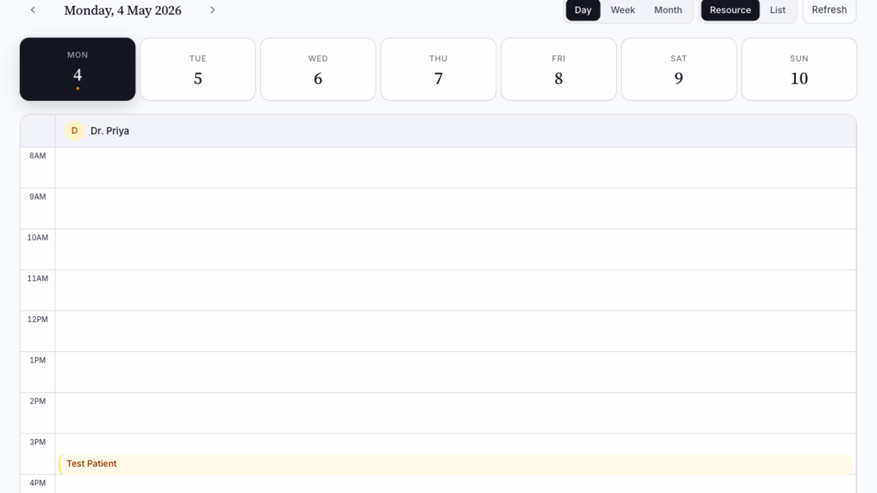Click the 8AM slot for Dr. Priya
Viewport: 877px width, 493px height.
[x=455, y=168]
